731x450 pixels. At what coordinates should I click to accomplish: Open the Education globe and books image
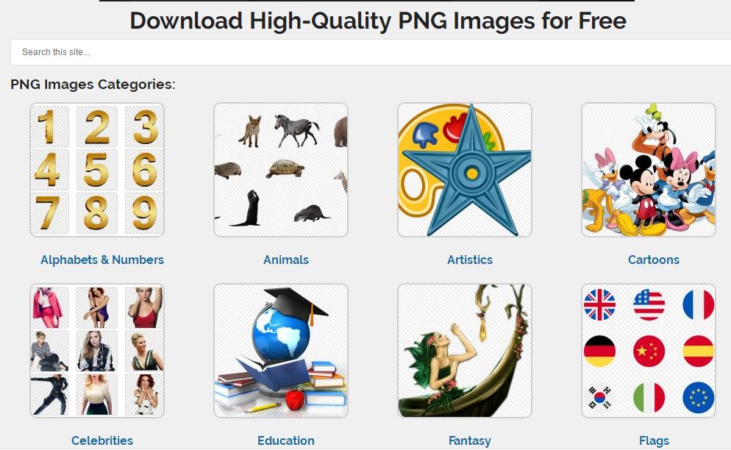pyautogui.click(x=281, y=351)
